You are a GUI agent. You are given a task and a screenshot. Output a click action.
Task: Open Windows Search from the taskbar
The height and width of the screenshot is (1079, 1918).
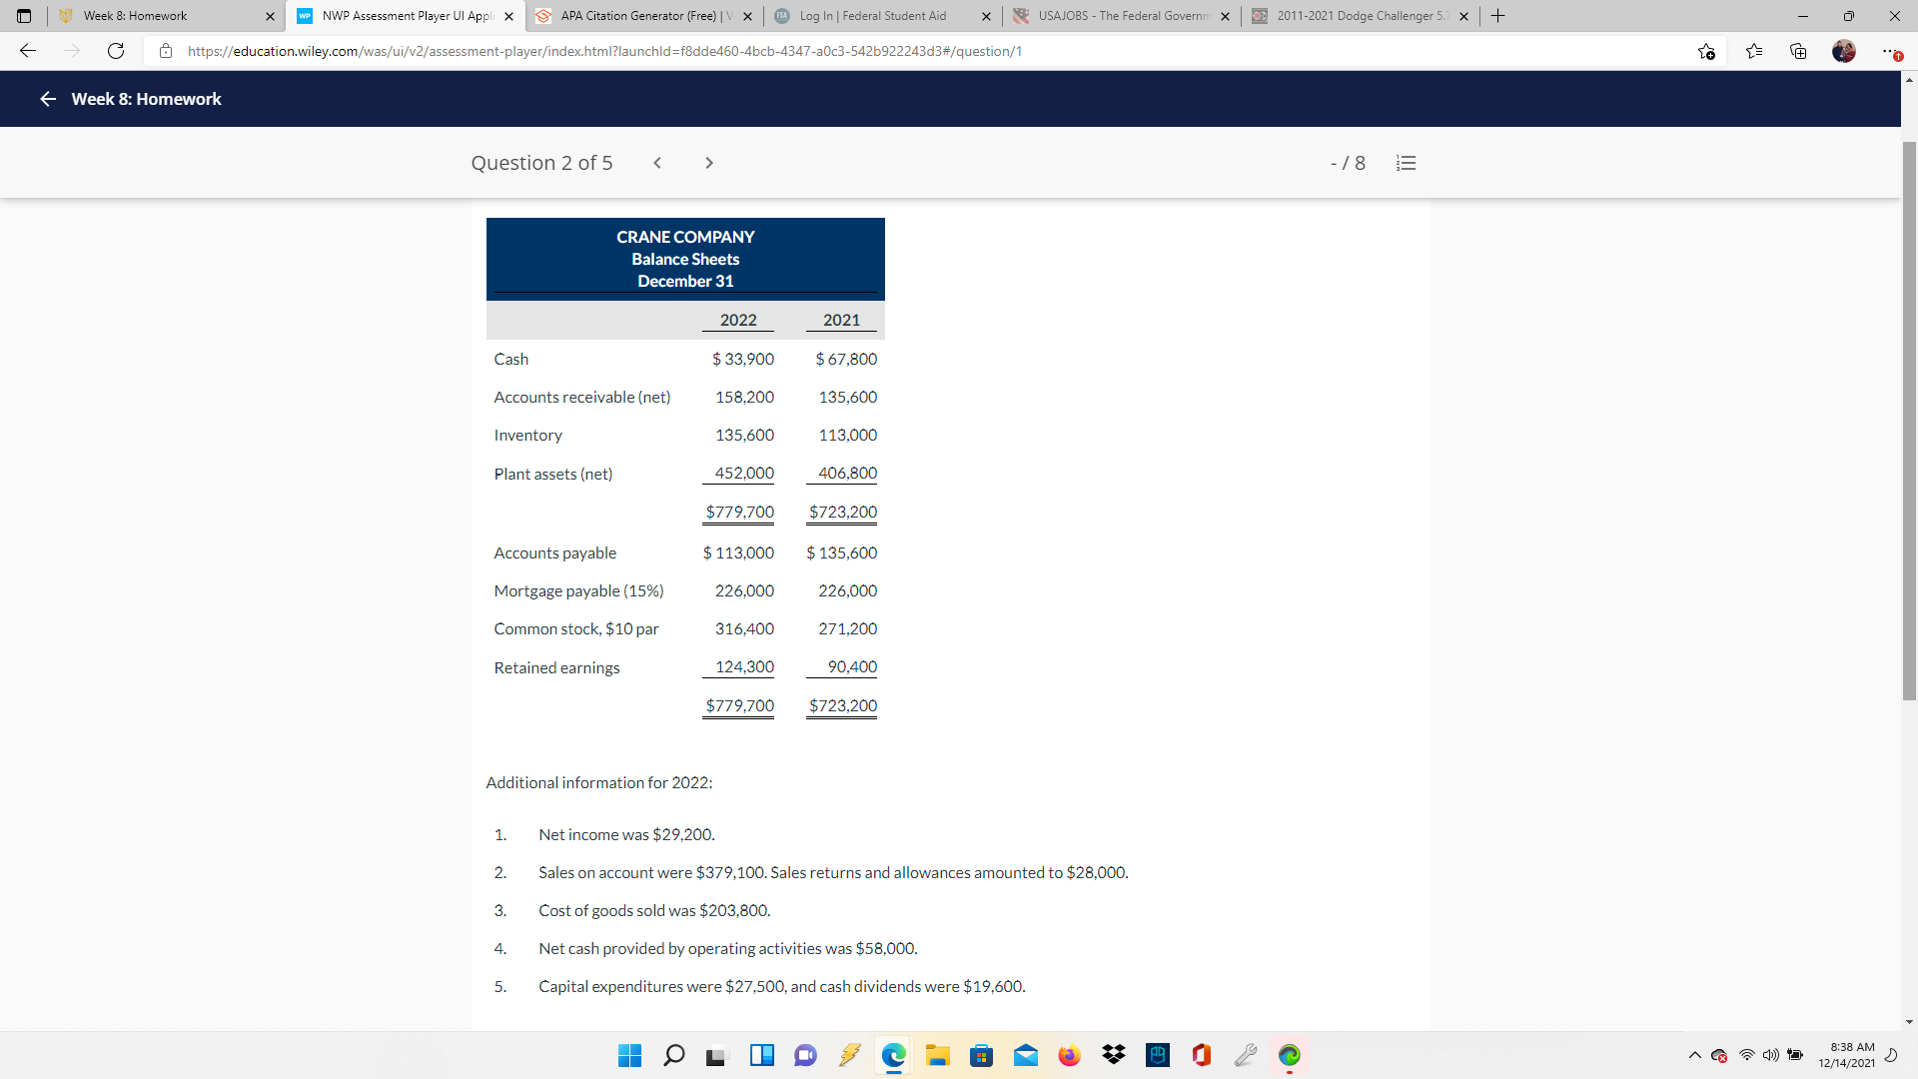(x=673, y=1055)
